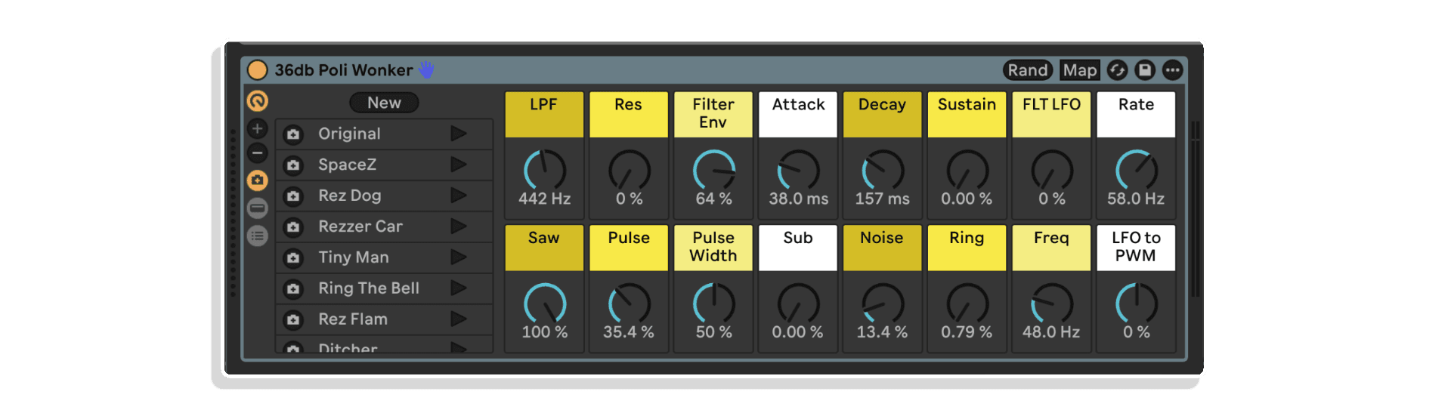
Task: Click the save preset disk icon
Action: point(1145,70)
